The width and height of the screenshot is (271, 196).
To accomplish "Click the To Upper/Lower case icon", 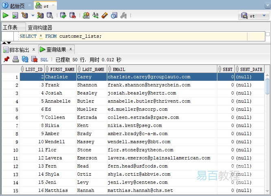I will 95,15.
